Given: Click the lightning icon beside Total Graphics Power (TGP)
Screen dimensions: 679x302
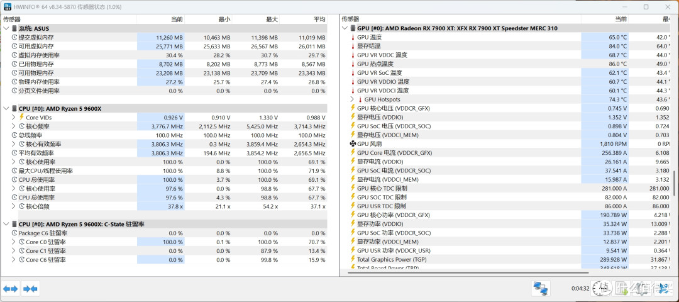Looking at the screenshot, I should [x=353, y=259].
